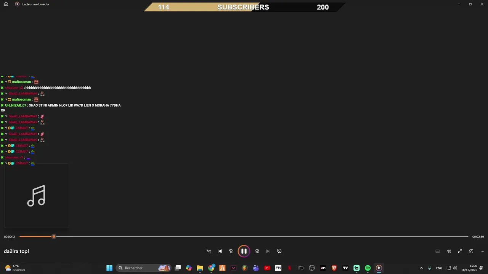The image size is (488, 274).
Task: Skip back 10 seconds
Action: point(231,251)
